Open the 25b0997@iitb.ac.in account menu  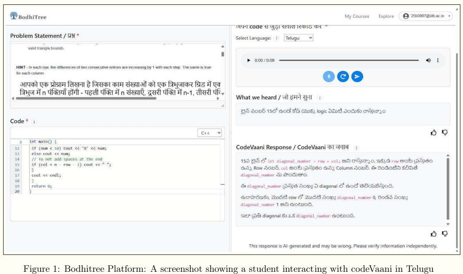(x=425, y=16)
